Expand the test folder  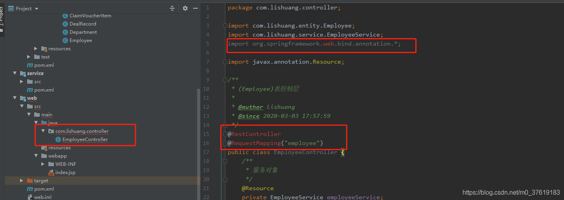click(29, 57)
